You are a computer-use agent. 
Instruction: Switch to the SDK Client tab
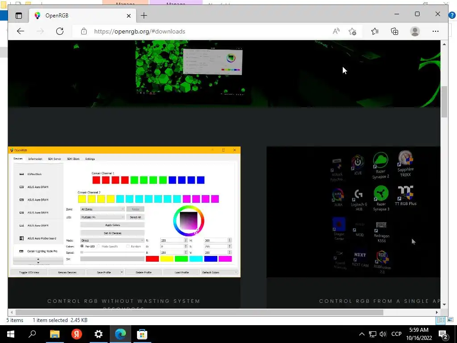[73, 159]
